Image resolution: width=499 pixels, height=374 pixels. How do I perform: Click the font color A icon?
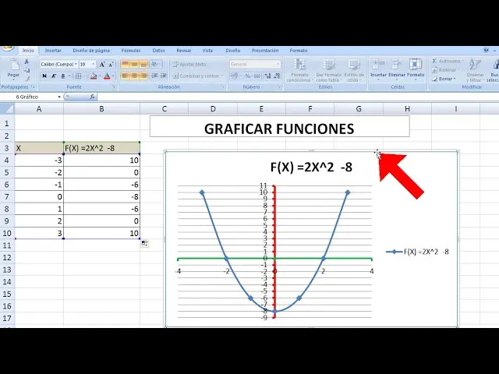106,76
